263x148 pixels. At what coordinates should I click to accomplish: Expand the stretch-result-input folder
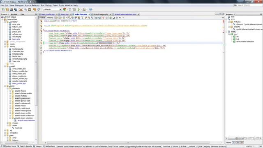pos(10,108)
